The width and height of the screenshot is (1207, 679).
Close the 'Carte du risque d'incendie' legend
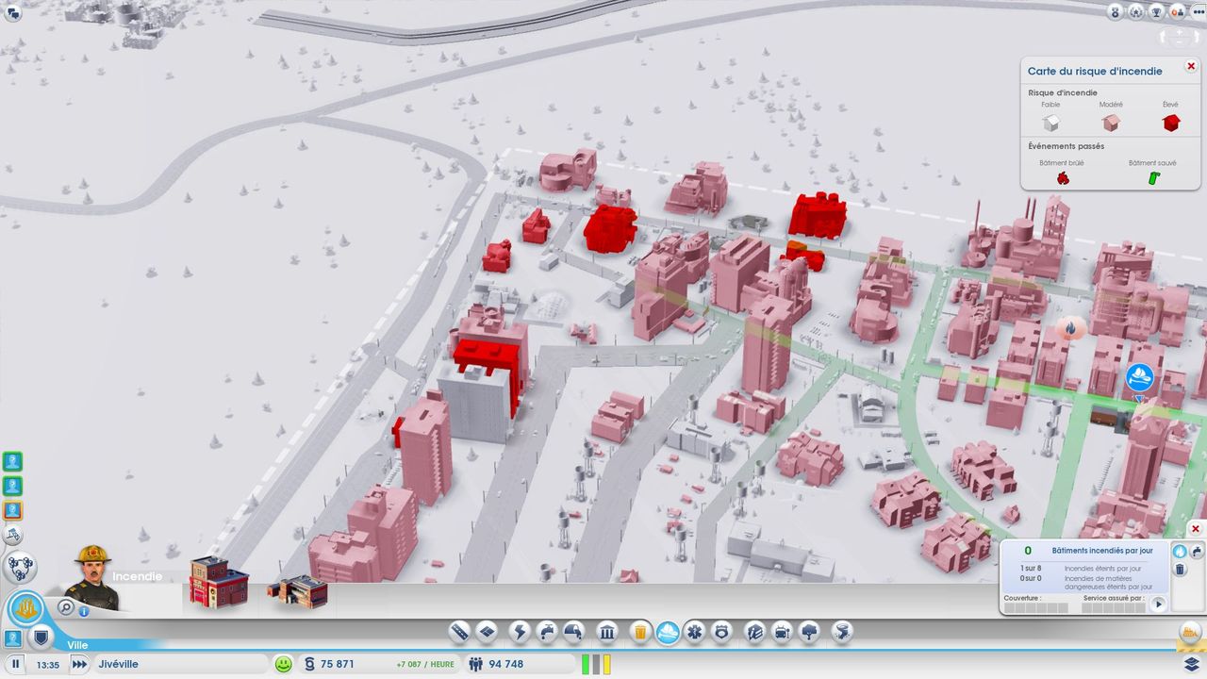(1191, 66)
